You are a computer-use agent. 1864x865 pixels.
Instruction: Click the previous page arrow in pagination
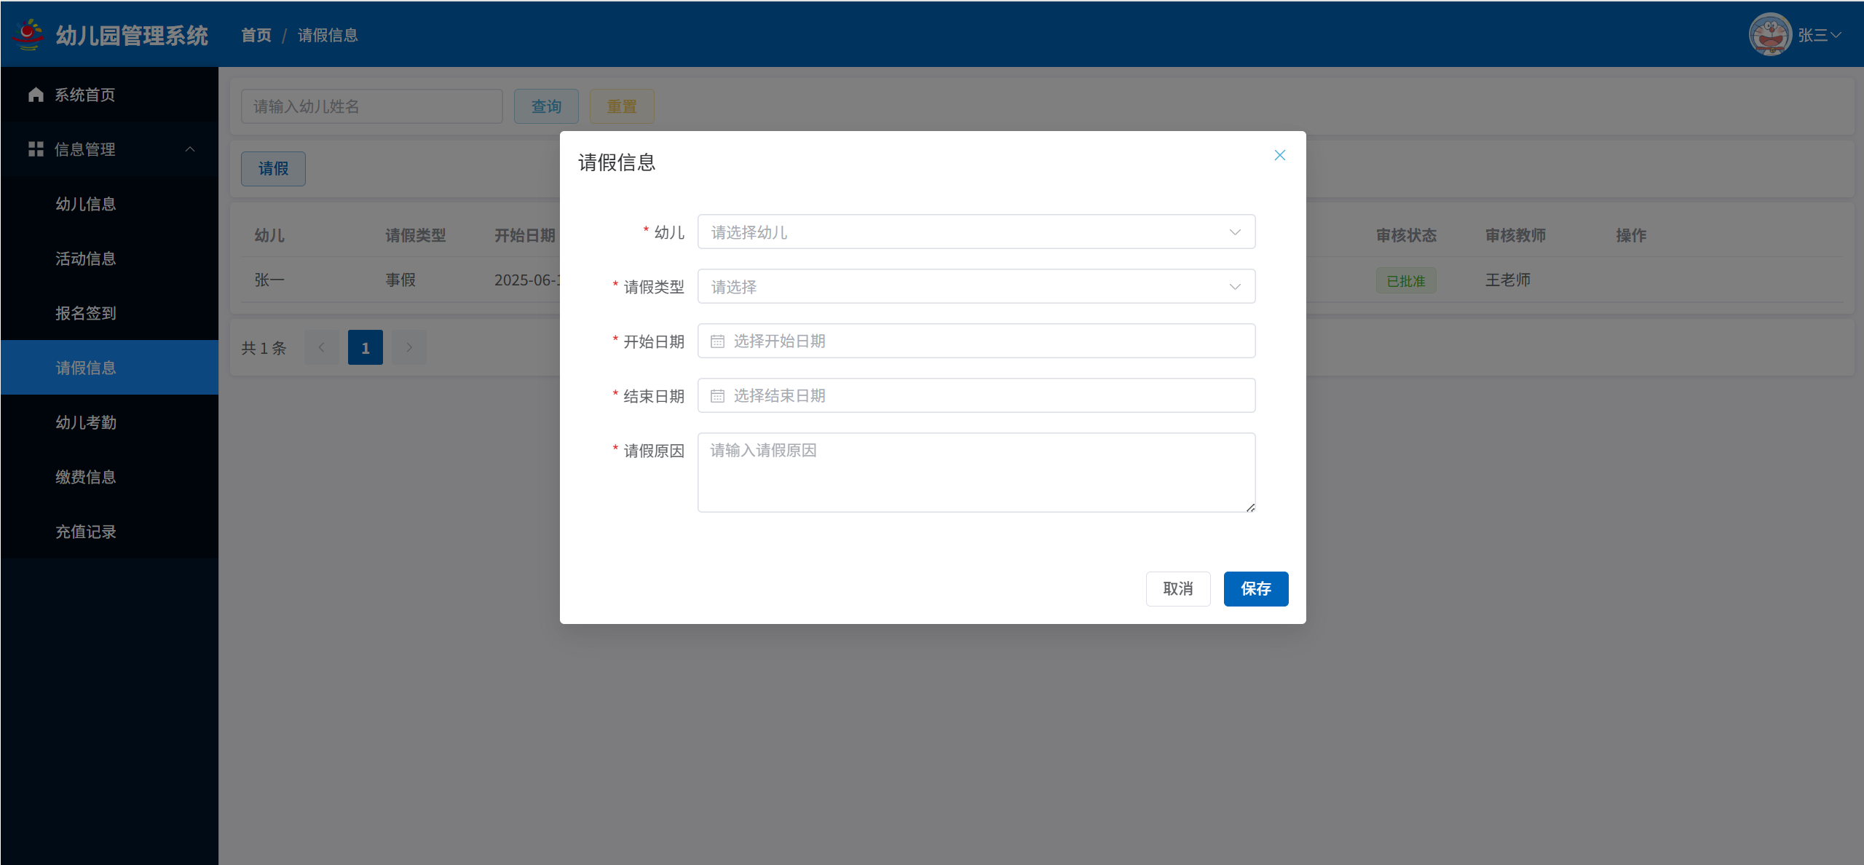click(322, 347)
